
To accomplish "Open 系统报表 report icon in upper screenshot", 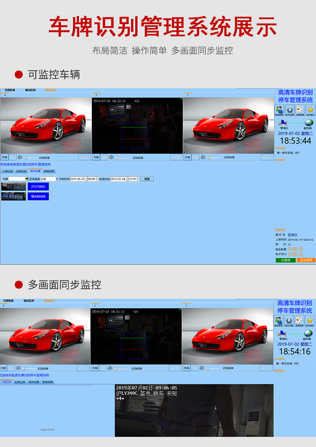I will (300, 110).
